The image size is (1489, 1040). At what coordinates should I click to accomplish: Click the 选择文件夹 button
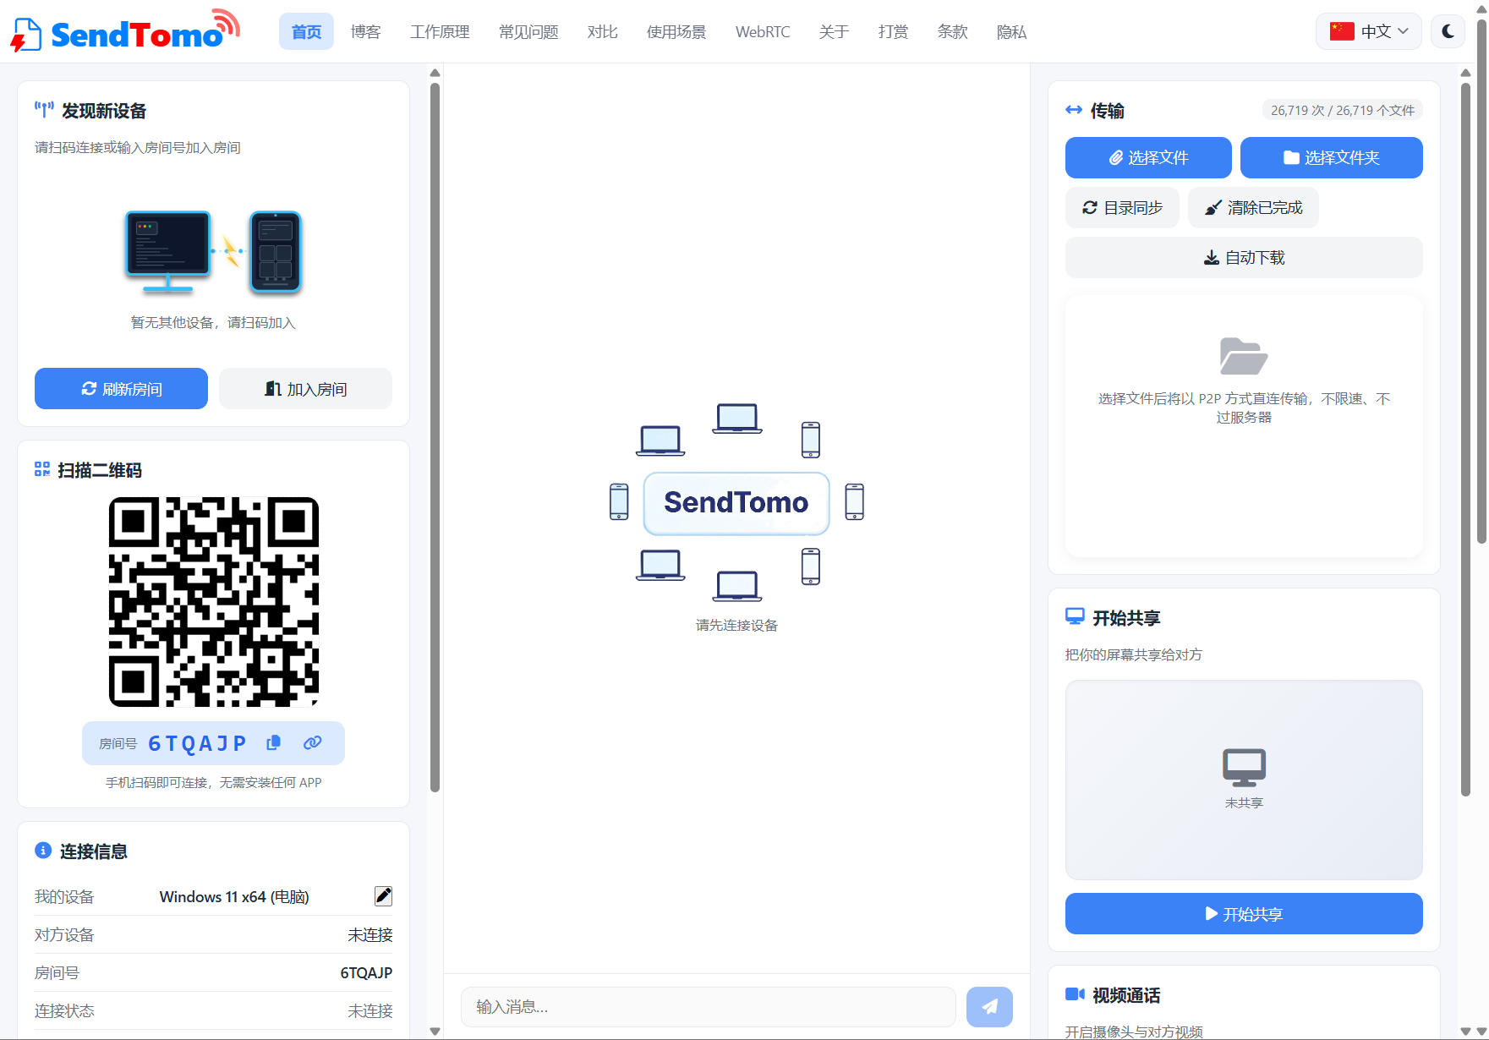(1331, 157)
